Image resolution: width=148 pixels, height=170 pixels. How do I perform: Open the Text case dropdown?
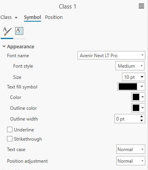click(131, 149)
